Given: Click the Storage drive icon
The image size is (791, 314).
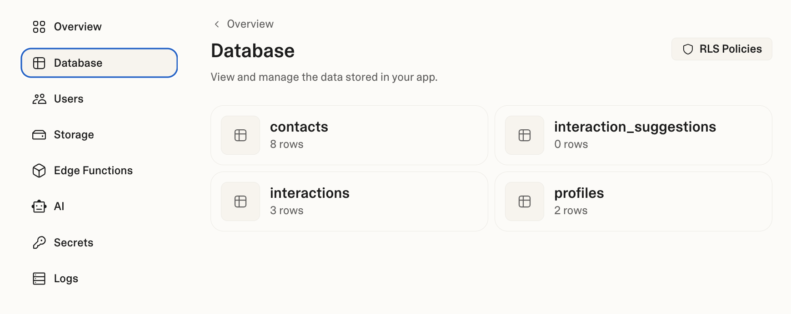Looking at the screenshot, I should point(39,135).
